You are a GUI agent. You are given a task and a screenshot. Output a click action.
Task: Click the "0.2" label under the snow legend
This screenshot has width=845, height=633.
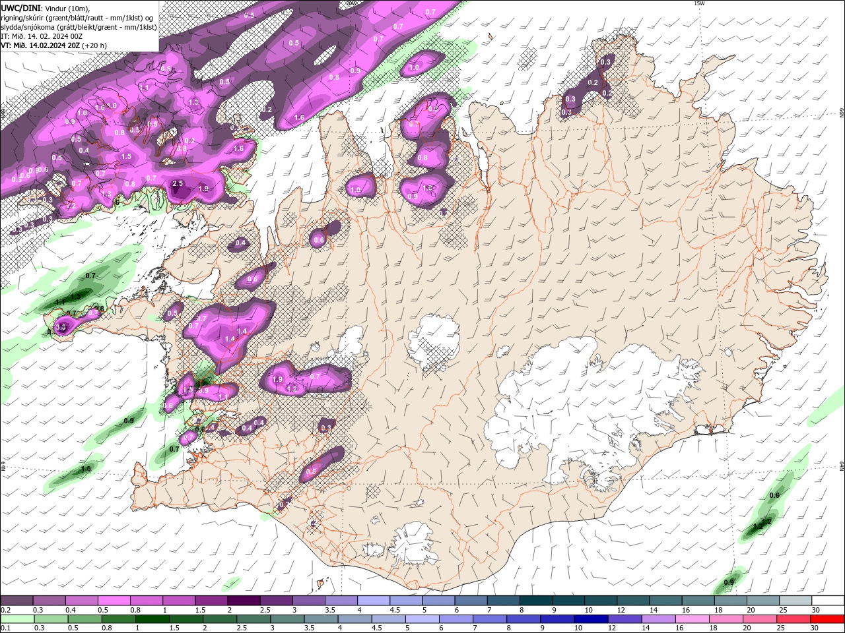pyautogui.click(x=5, y=610)
